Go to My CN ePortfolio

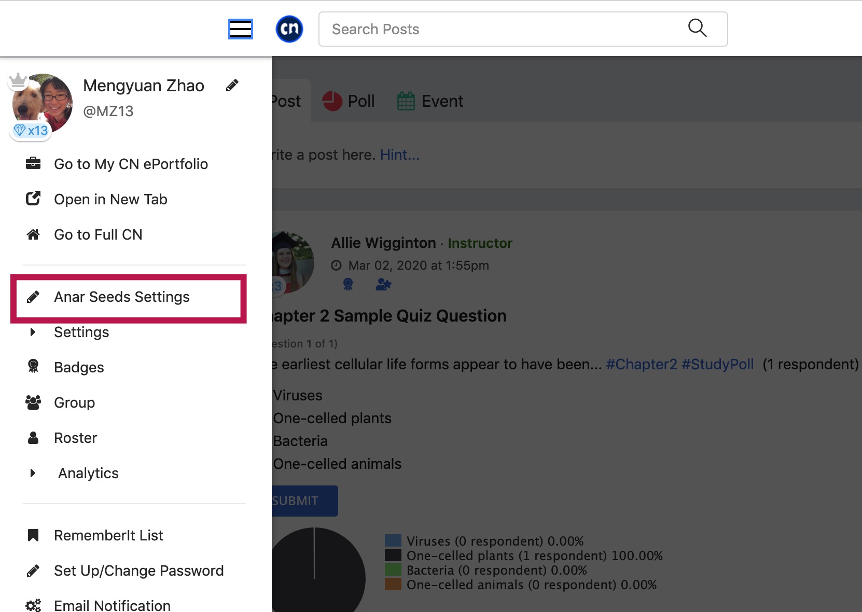131,164
